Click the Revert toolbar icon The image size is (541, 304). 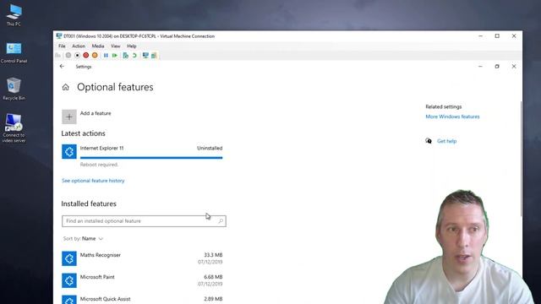tap(134, 56)
